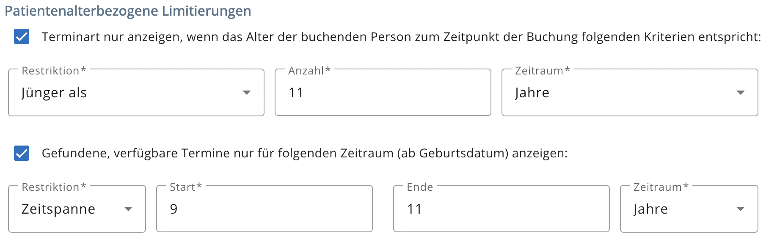The width and height of the screenshot is (766, 242).
Task: Expand the lower Zeitraum 'Jahre' dropdown
Action: [x=689, y=209]
